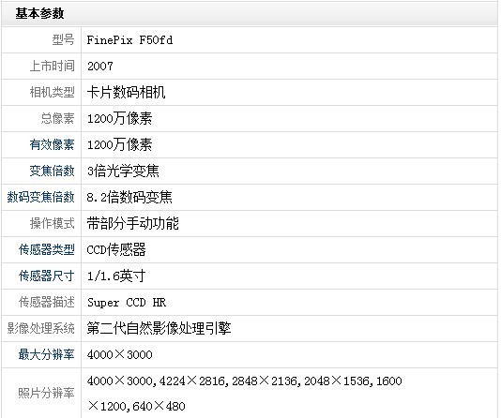Screen dimensions: 501x418
Task: Click the photo resolution list starting 4000×3000,4224×2816
Action: (x=245, y=394)
